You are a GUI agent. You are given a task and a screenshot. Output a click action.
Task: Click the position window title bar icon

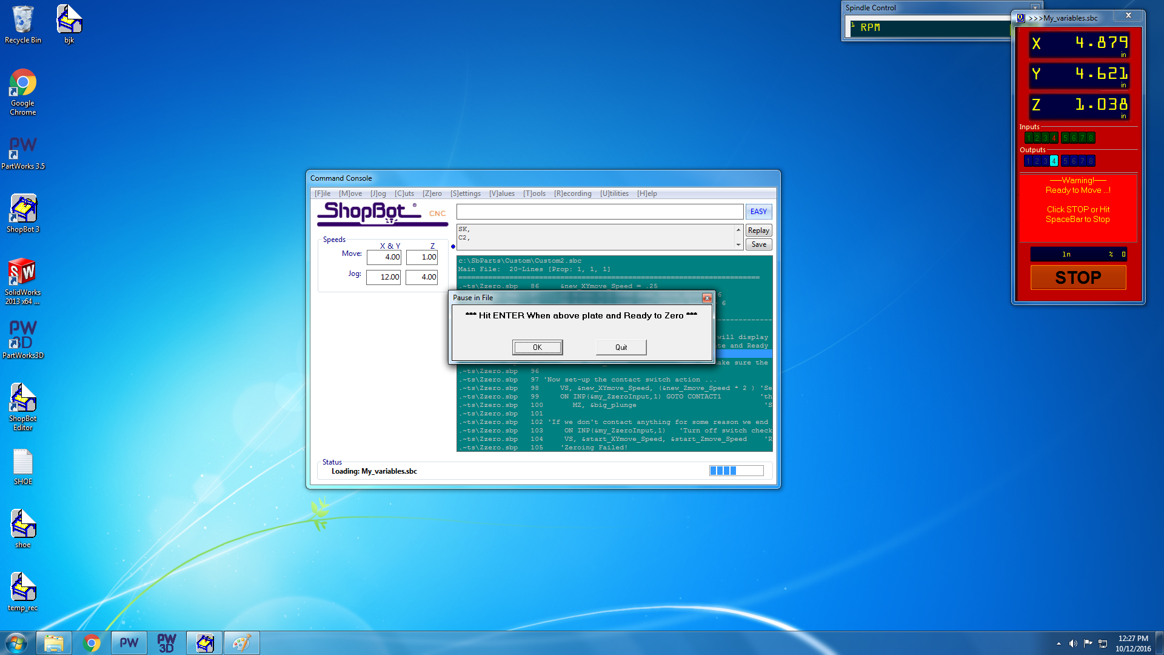(1020, 18)
